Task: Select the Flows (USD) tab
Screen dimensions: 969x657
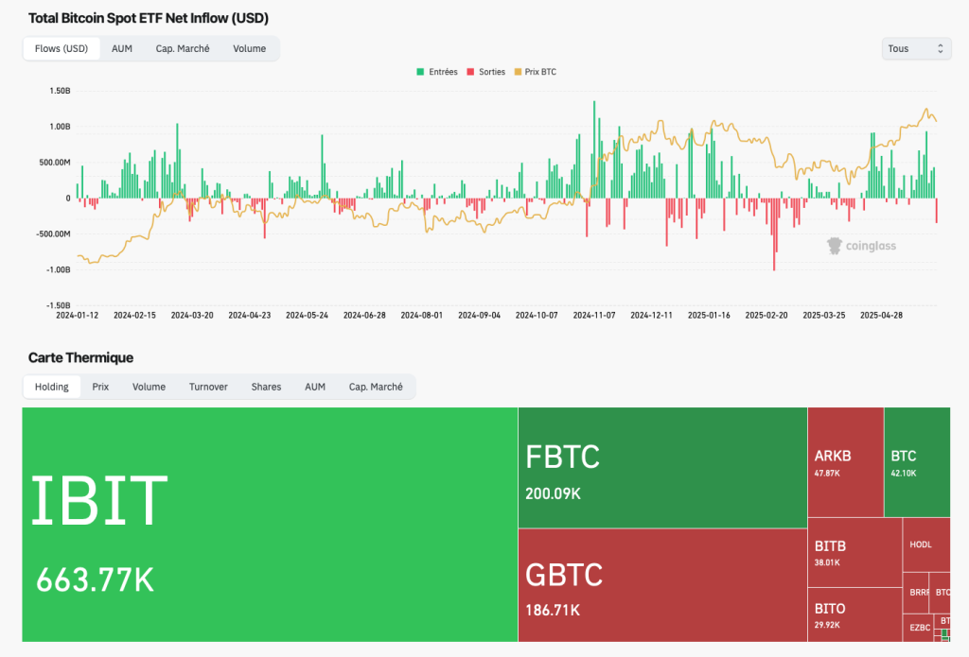Action: tap(62, 49)
